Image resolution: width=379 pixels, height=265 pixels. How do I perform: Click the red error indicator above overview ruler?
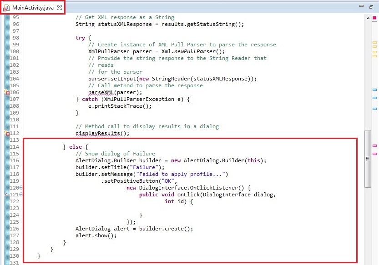(374, 17)
